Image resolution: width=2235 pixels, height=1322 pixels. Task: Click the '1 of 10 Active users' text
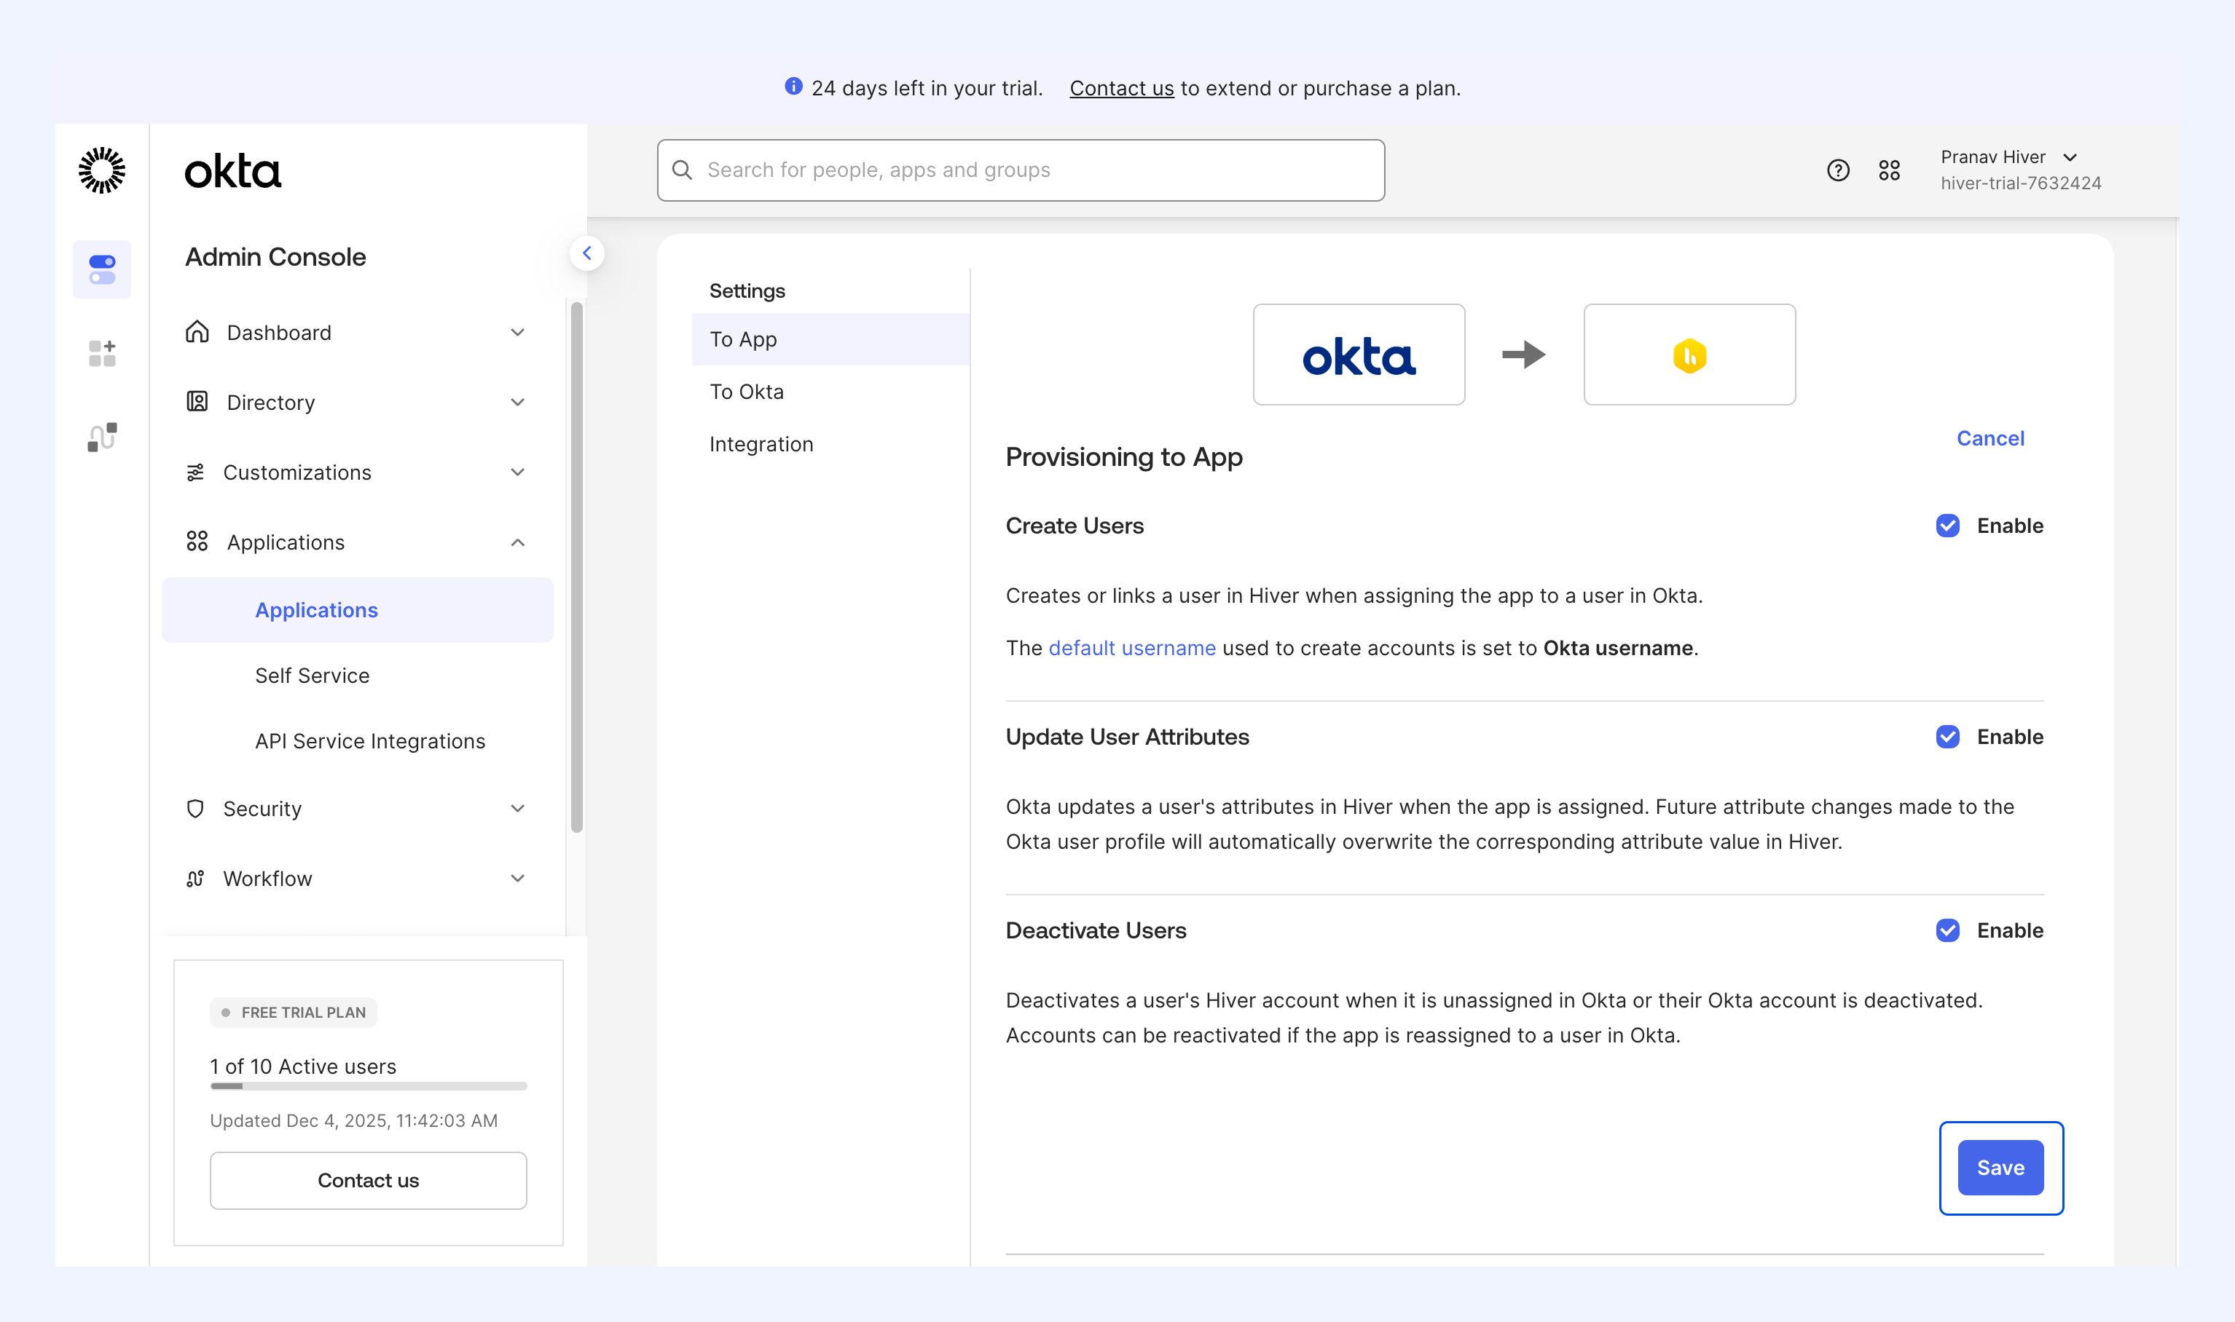pos(303,1066)
